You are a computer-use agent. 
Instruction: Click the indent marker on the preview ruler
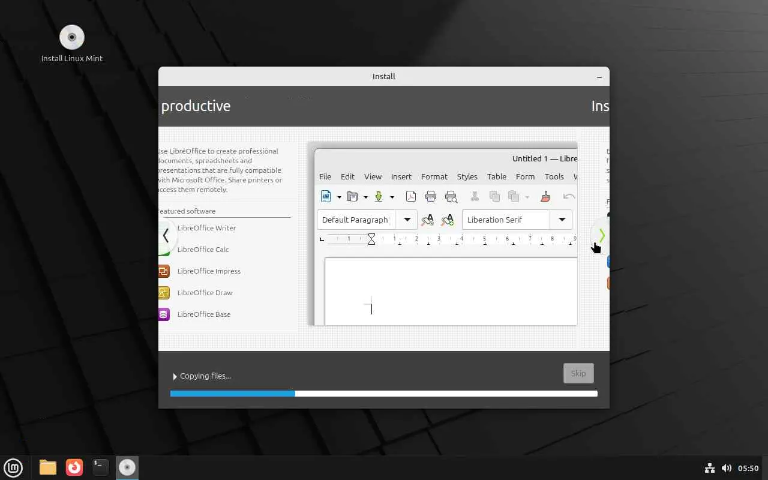tap(371, 239)
